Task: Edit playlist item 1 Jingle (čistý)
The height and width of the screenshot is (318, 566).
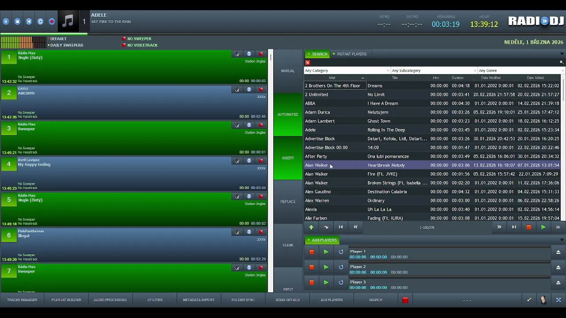Action: [237, 54]
